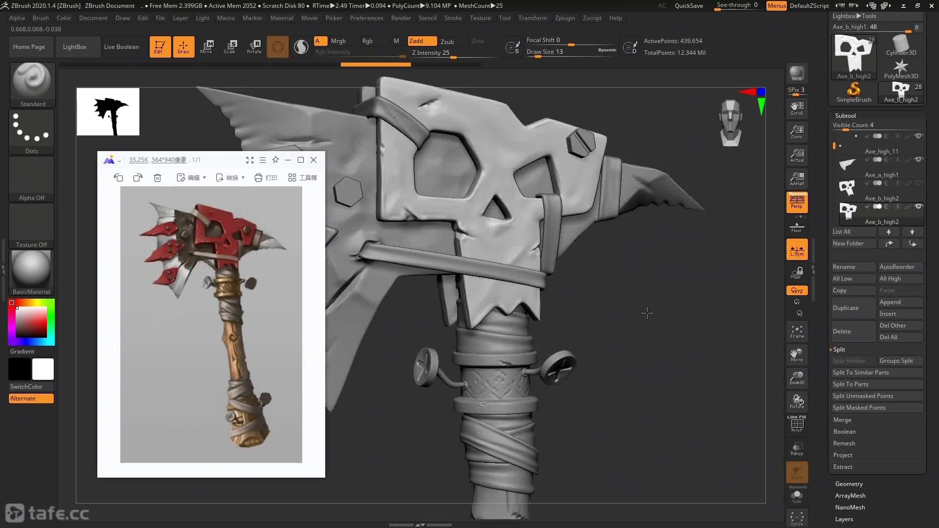Toggle Mrgb material-color mode
This screenshot has height=528, width=939.
click(338, 41)
